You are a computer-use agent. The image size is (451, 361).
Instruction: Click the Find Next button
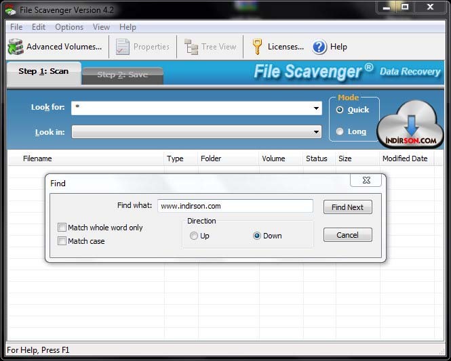[347, 207]
